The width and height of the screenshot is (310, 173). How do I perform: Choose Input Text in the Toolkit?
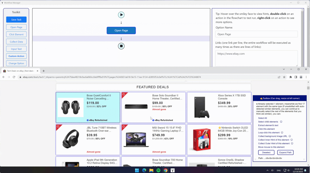pyautogui.click(x=16, y=49)
